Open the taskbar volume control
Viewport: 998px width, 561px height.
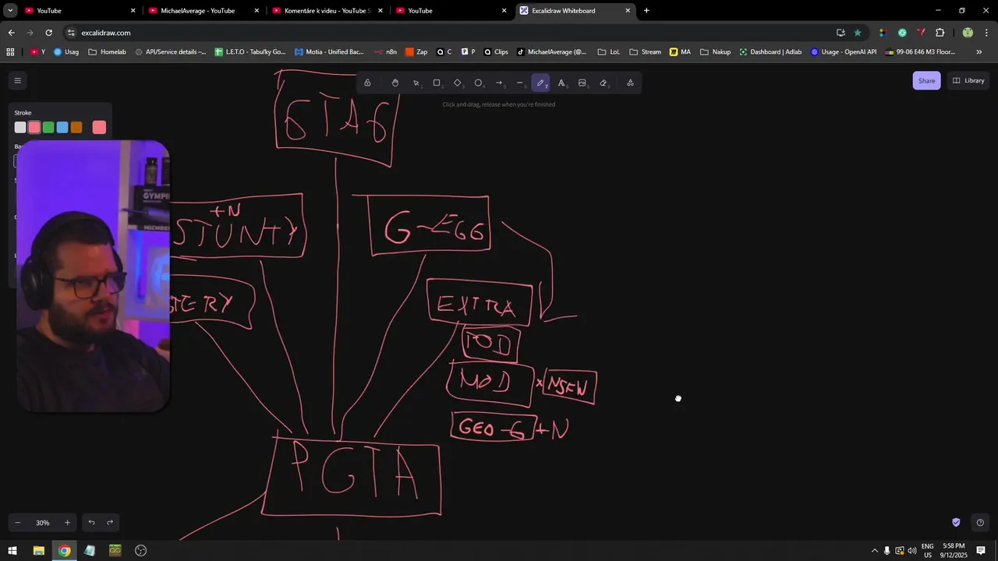[912, 551]
